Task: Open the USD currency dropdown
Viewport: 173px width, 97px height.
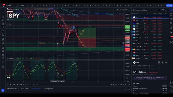Action: [128, 9]
